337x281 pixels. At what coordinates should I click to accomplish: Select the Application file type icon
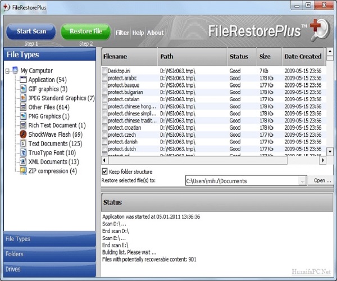[23, 80]
